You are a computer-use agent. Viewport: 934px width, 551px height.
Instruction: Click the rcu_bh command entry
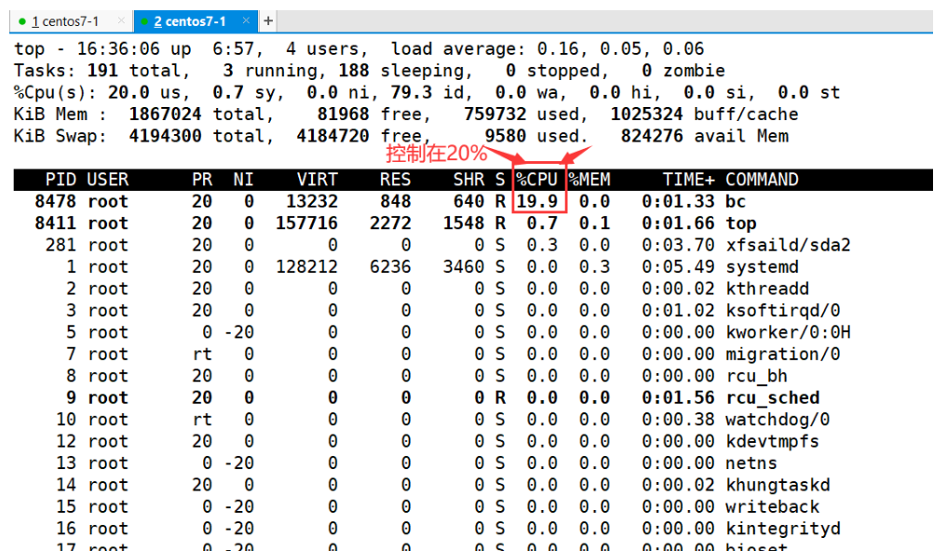[756, 376]
